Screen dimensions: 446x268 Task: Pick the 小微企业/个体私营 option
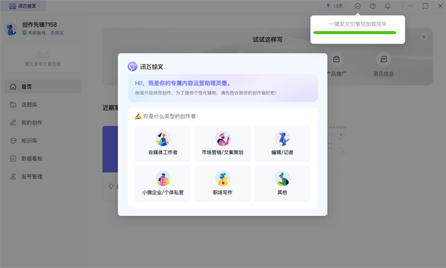[x=163, y=183]
